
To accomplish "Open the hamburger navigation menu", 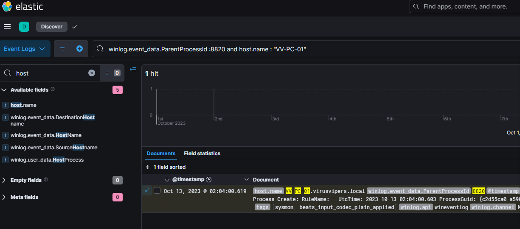I will (7, 27).
